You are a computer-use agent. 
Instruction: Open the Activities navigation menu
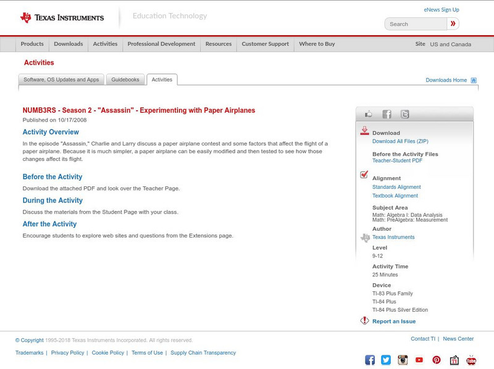pyautogui.click(x=105, y=44)
